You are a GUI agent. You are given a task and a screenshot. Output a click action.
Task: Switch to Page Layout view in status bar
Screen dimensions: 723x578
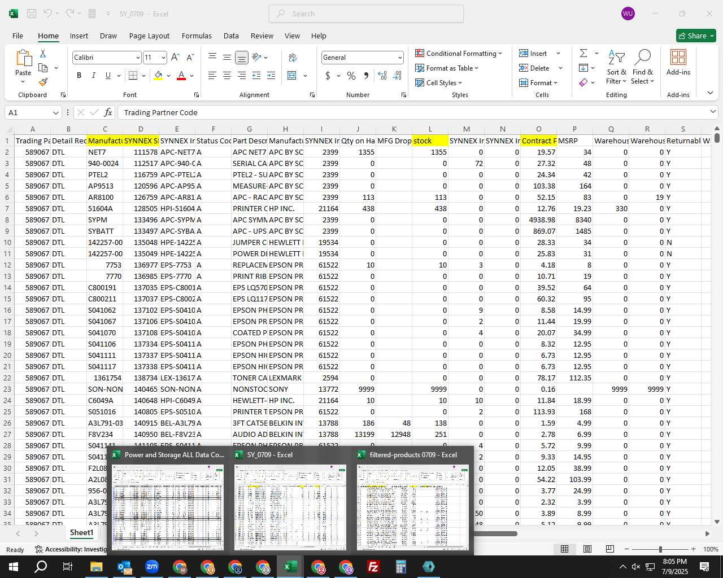coord(587,549)
